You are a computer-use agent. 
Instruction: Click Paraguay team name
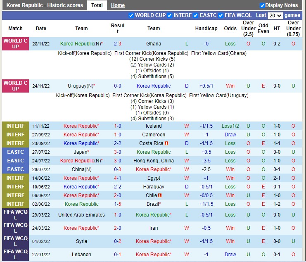(x=154, y=187)
